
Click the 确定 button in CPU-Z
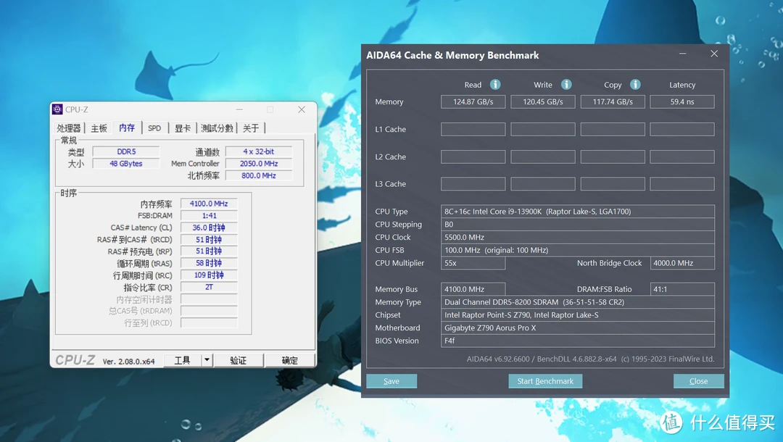click(289, 360)
